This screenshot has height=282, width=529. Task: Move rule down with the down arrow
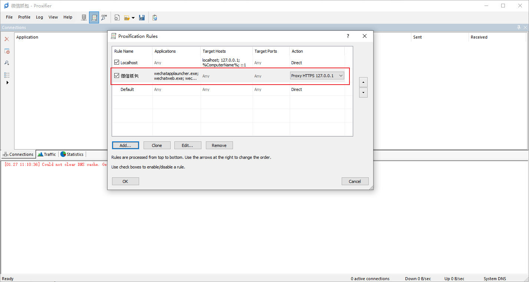(x=363, y=92)
